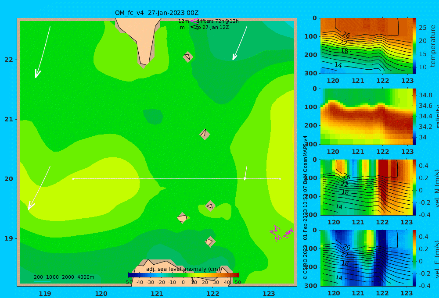The height and width of the screenshot is (298, 439).
Task: Click the white square marker on the section line
Action: tap(245, 178)
